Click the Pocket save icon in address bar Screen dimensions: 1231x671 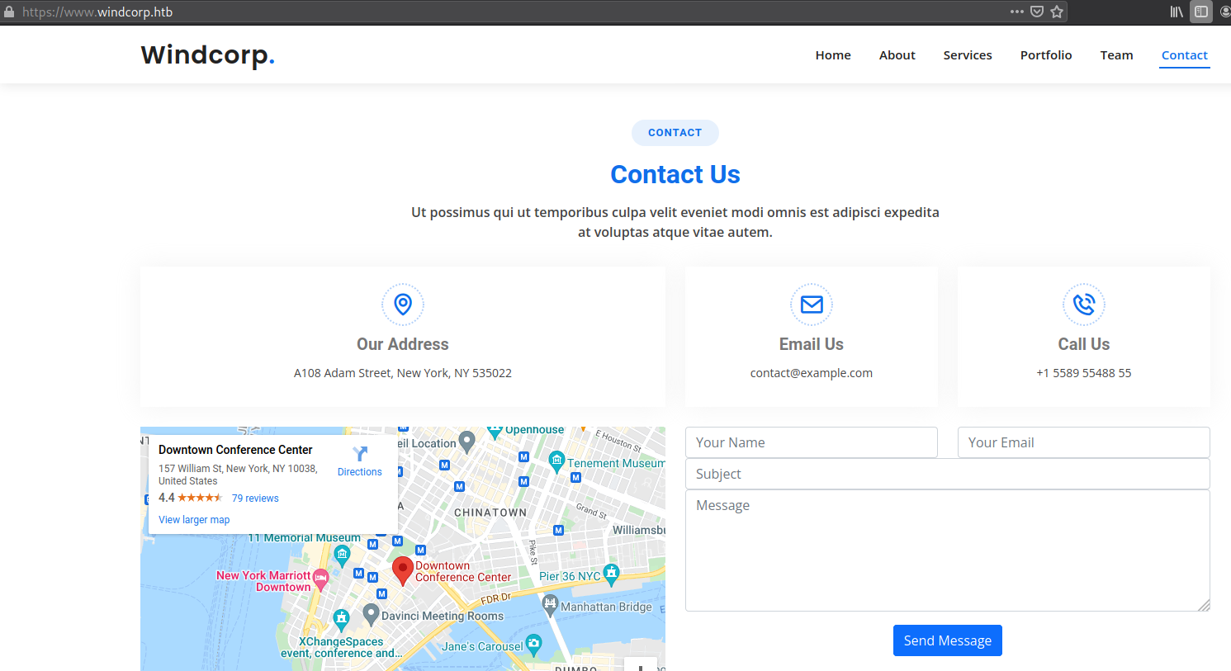click(x=1037, y=12)
